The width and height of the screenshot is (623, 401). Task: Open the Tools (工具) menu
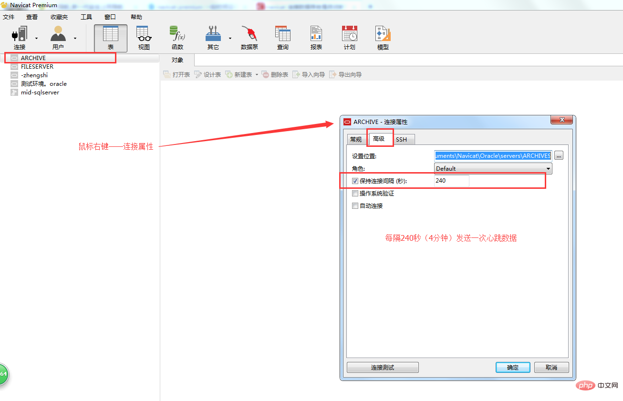(x=86, y=17)
